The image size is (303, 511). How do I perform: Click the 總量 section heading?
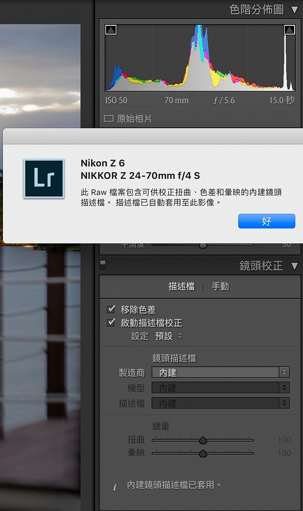(161, 426)
